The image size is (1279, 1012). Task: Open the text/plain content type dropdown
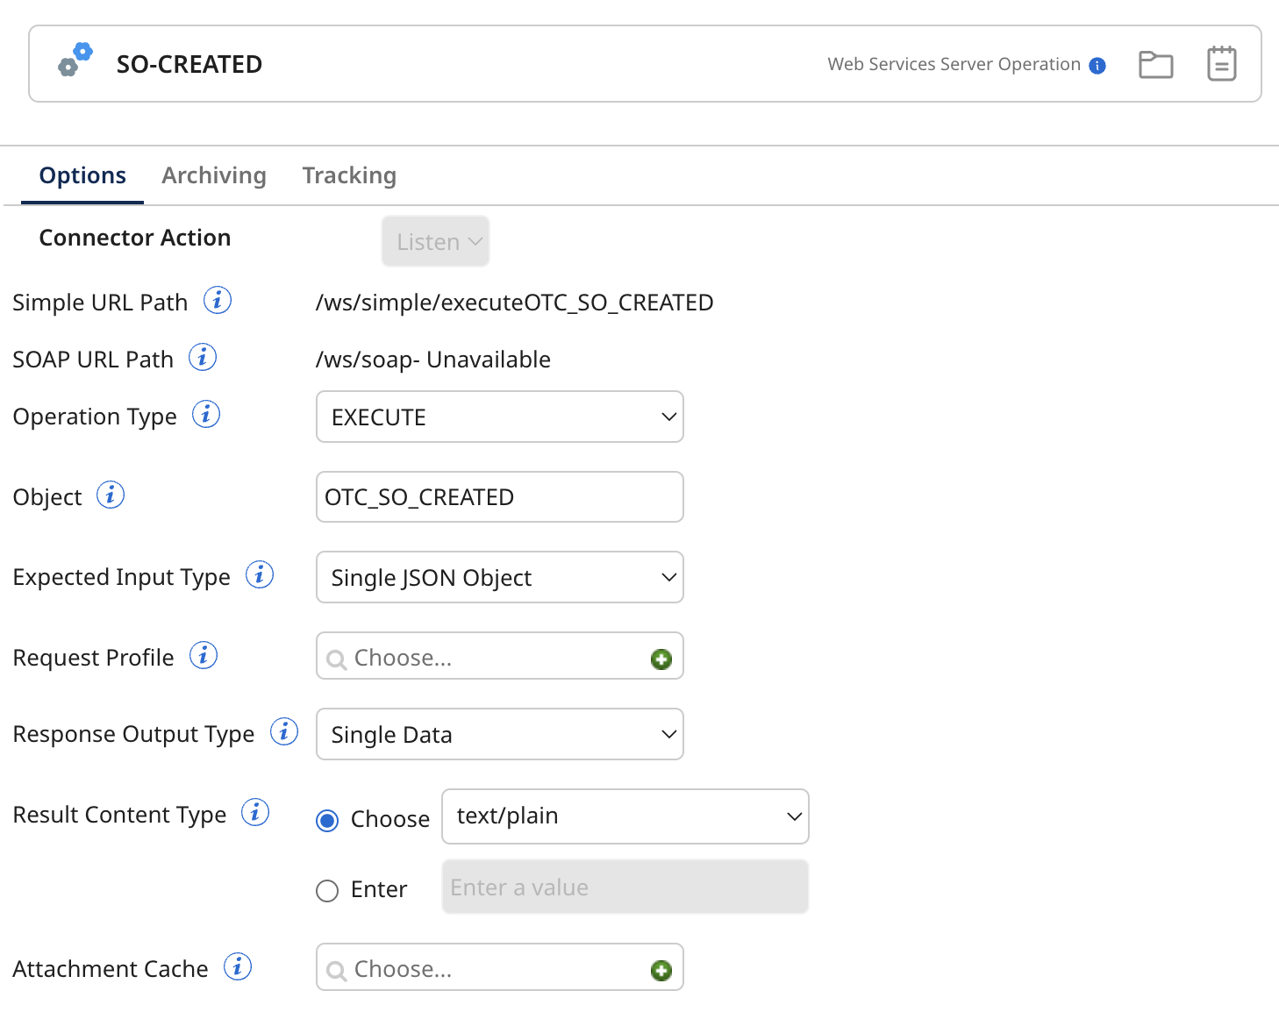point(625,816)
